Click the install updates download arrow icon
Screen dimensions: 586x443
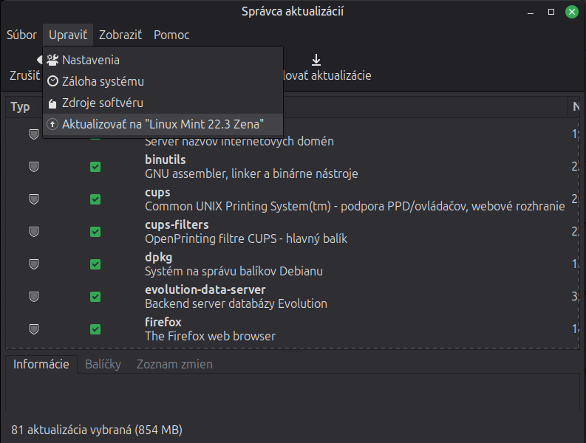(x=316, y=61)
